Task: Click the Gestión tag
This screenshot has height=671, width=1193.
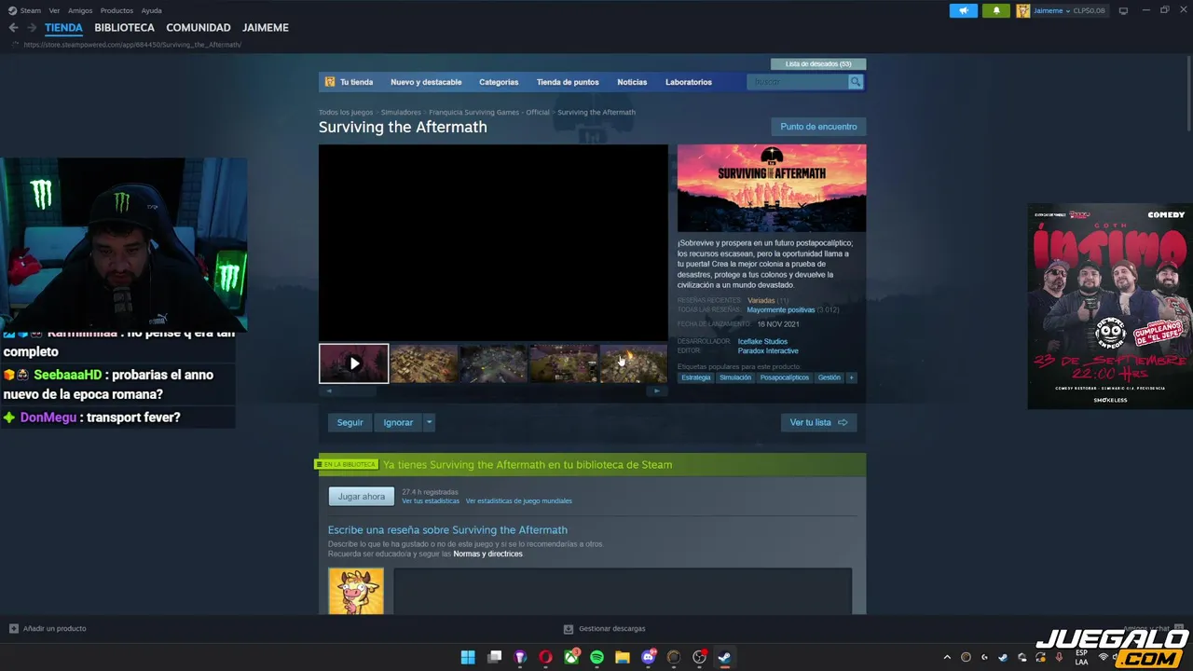Action: tap(830, 377)
